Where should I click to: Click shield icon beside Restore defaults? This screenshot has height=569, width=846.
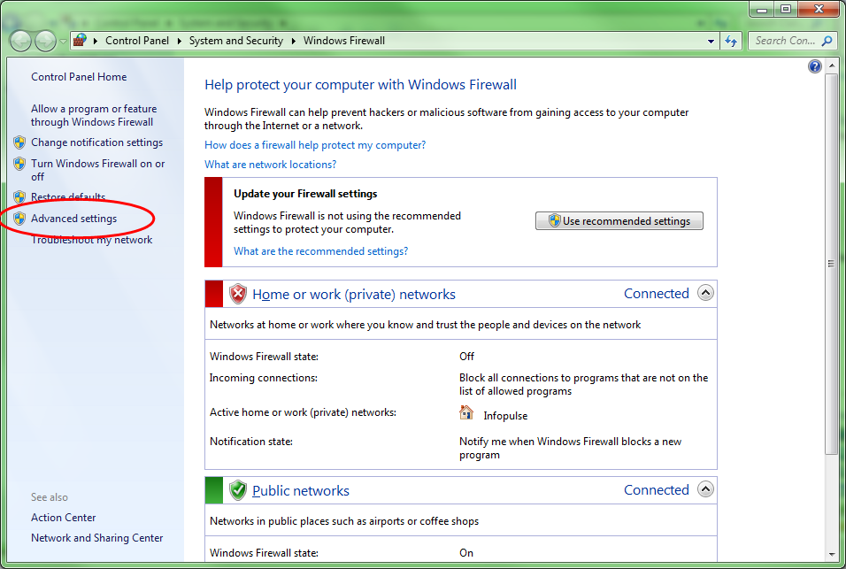tap(19, 196)
